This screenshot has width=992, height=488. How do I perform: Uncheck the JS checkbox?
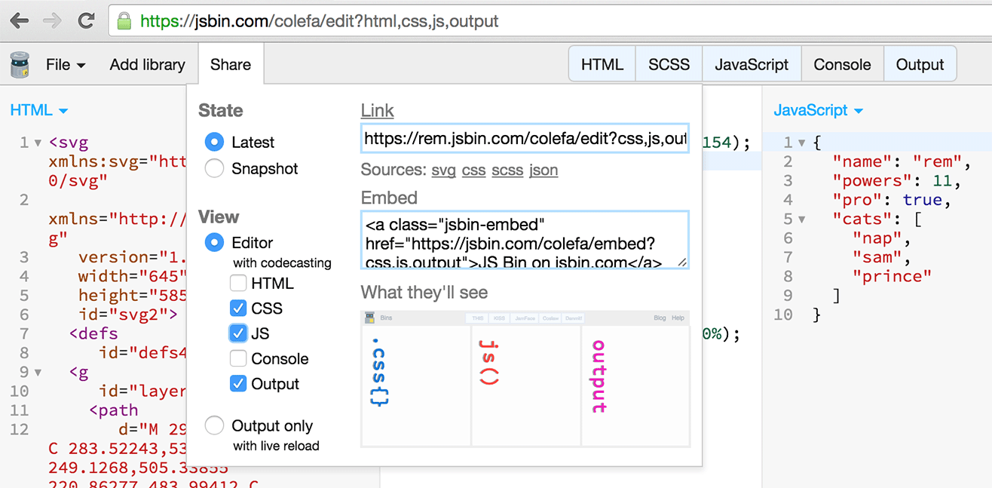(x=238, y=333)
